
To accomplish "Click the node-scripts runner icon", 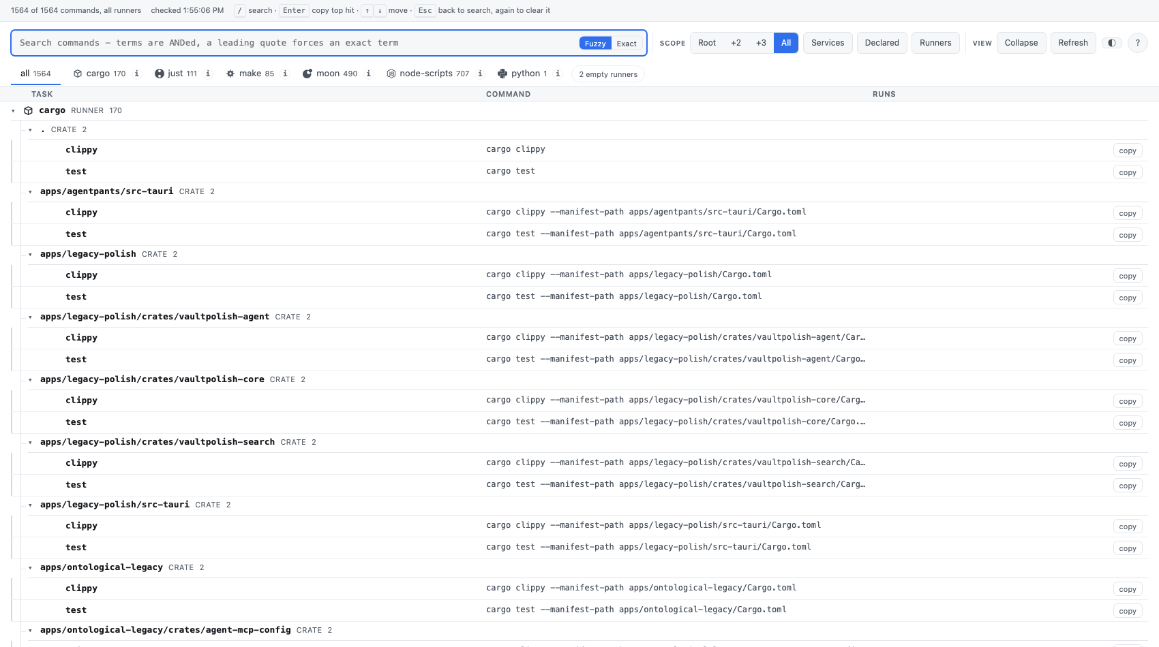I will tap(391, 74).
